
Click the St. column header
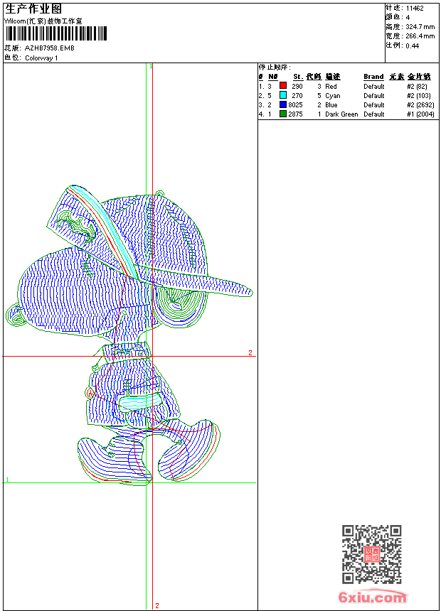tap(298, 77)
